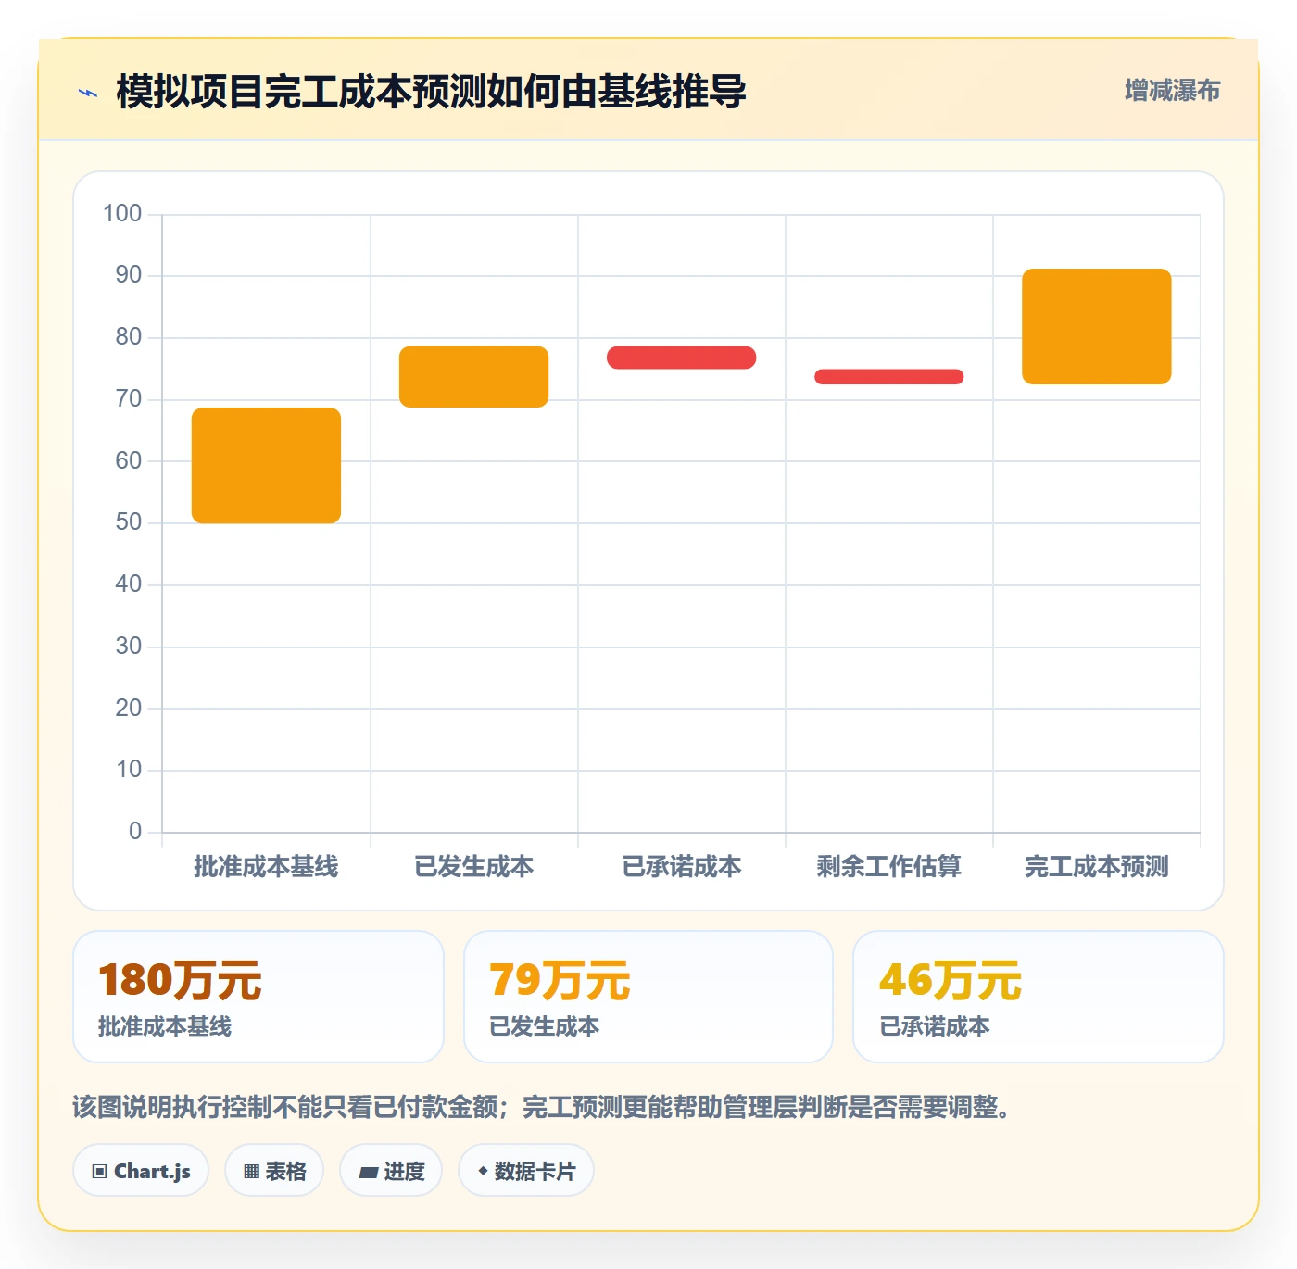Click the 50 y-axis tick label
Image resolution: width=1297 pixels, height=1269 pixels.
click(129, 521)
